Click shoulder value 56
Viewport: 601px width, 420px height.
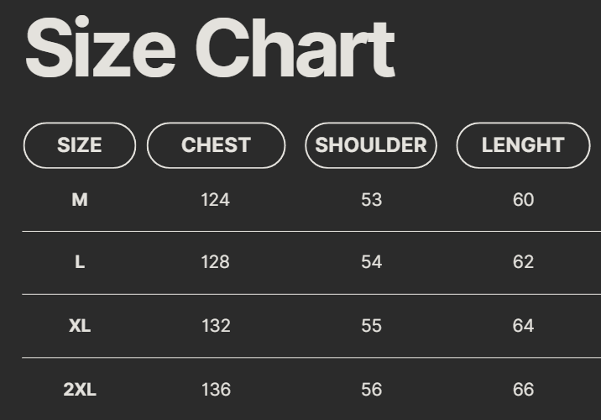371,390
